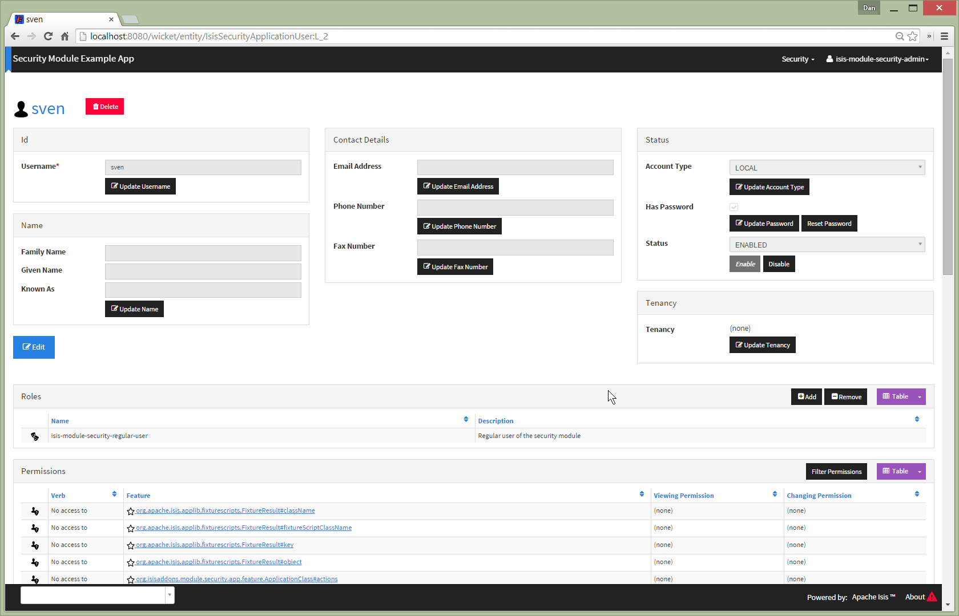The image size is (959, 616).
Task: Open the bottom footer bookmark dropdown arrow
Action: tap(170, 595)
